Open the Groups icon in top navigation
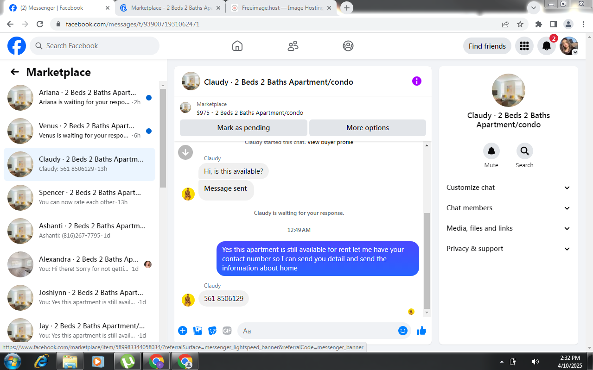This screenshot has width=593, height=370. (x=348, y=46)
